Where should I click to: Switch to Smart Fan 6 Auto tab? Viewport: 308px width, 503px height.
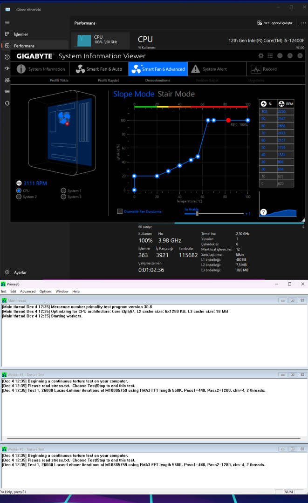(99, 69)
